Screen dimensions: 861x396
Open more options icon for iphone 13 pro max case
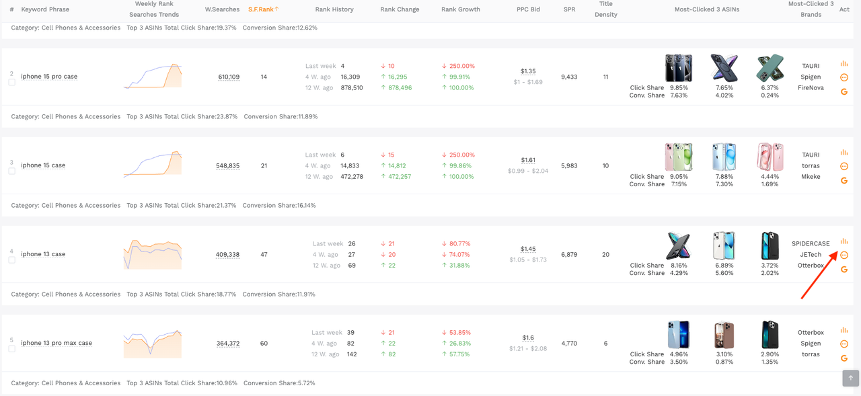(844, 344)
